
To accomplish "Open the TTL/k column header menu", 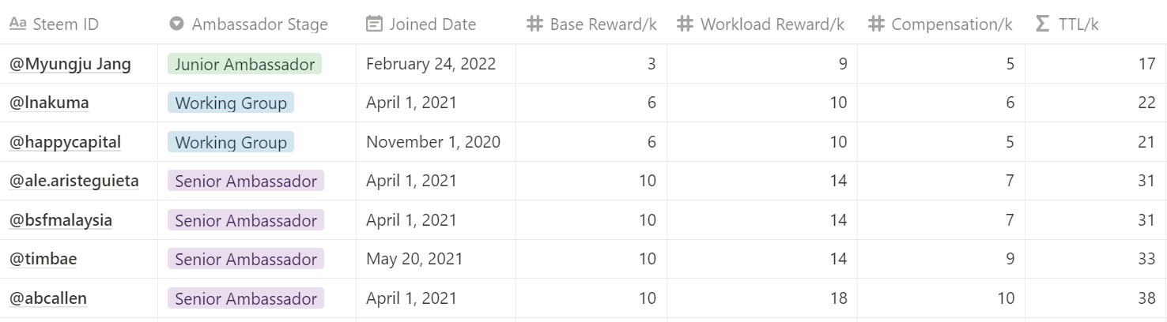I will (1078, 24).
